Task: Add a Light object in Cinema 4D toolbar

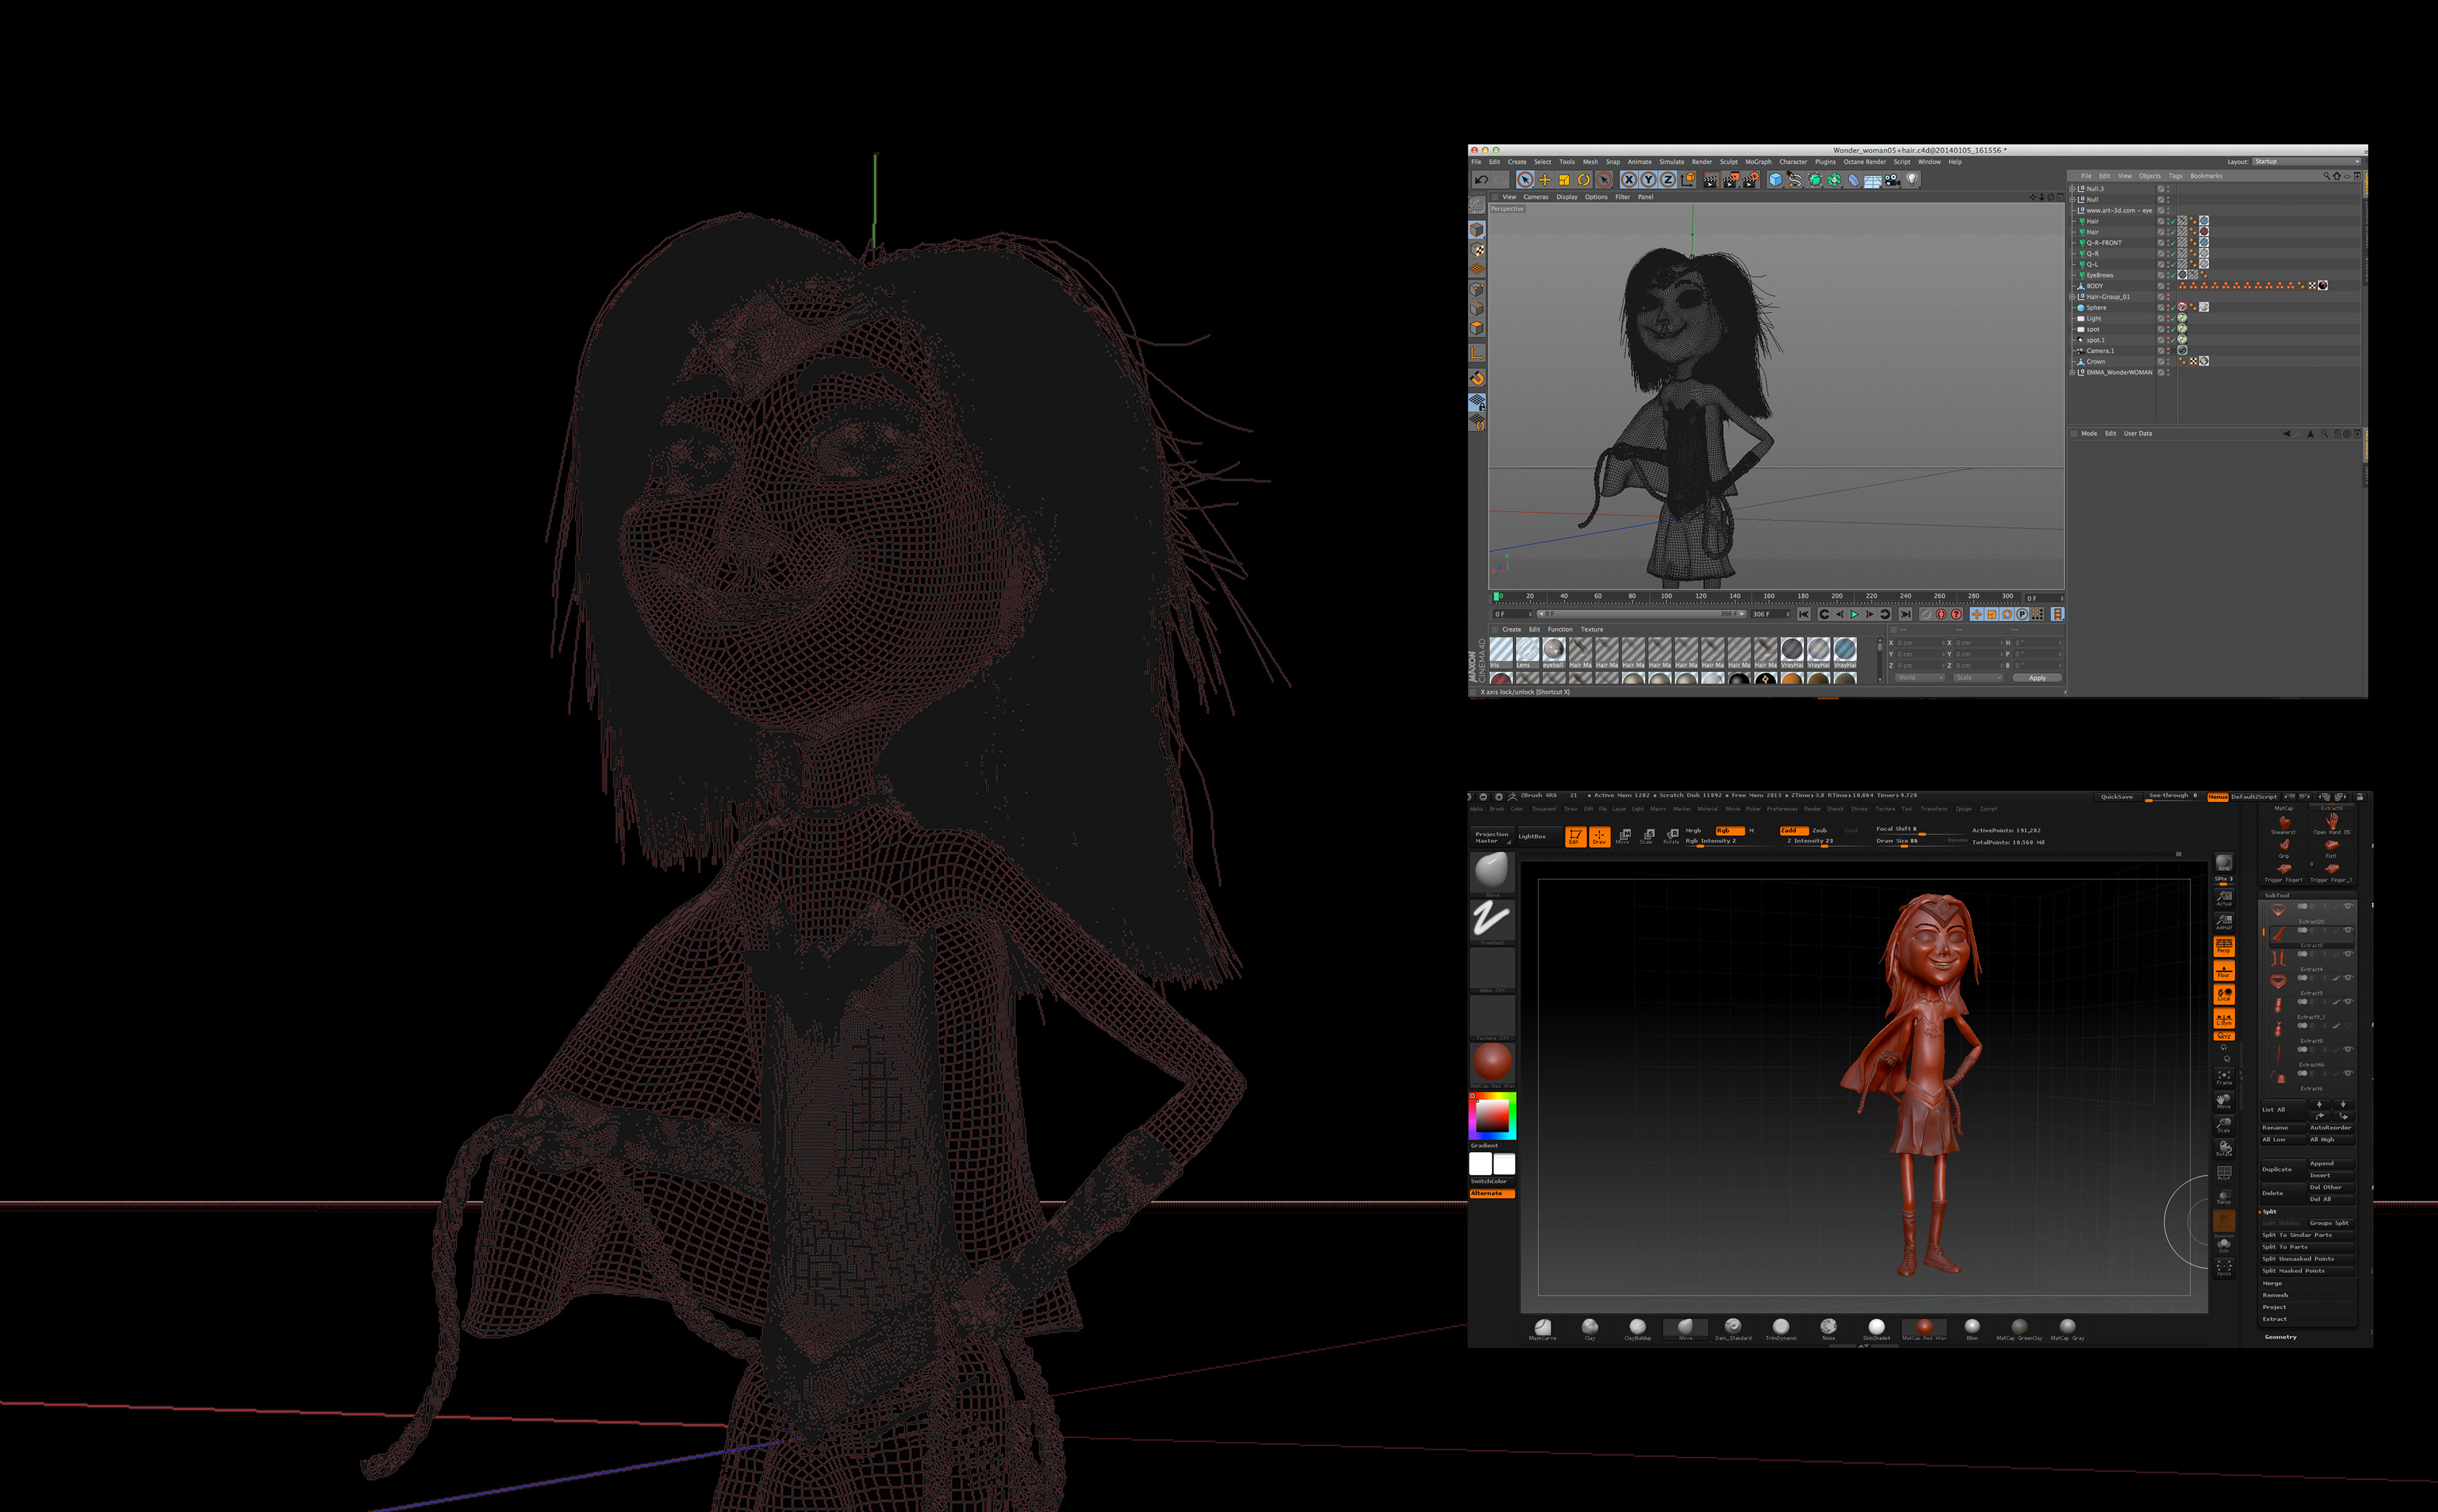Action: coord(1912,180)
